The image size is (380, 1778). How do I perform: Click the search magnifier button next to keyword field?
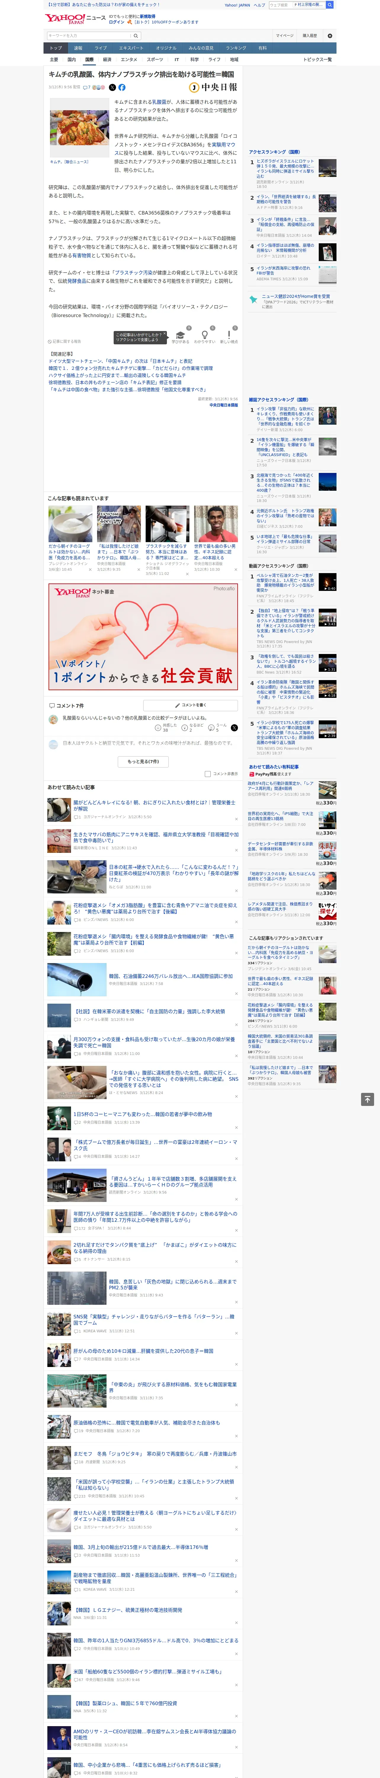pos(136,36)
